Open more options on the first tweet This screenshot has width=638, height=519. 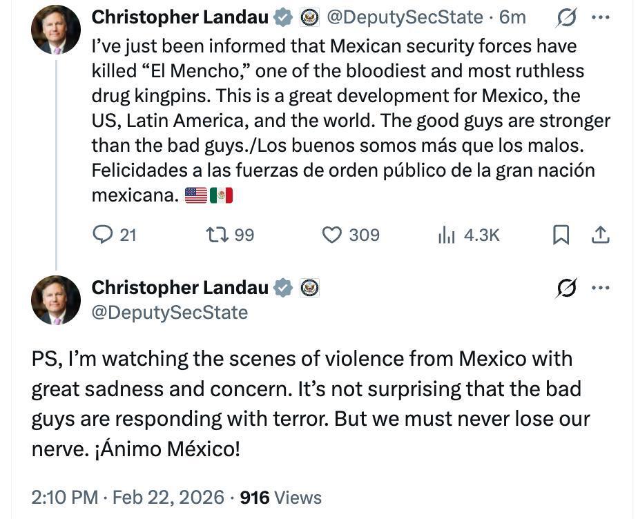point(601,18)
